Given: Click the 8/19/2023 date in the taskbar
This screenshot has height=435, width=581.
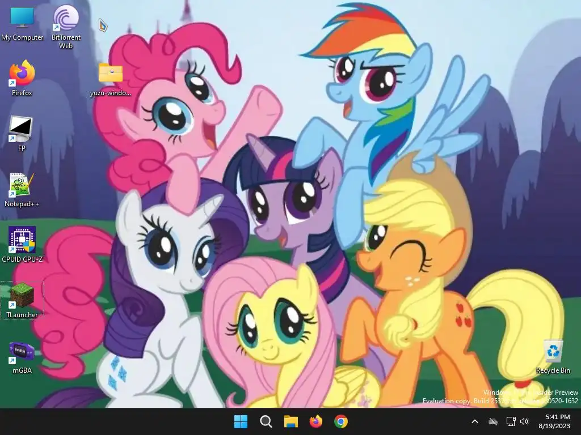Looking at the screenshot, I should [554, 426].
